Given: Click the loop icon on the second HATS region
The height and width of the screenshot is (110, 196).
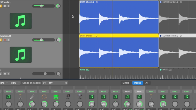Looking at the screenshot, I should coord(170,70).
